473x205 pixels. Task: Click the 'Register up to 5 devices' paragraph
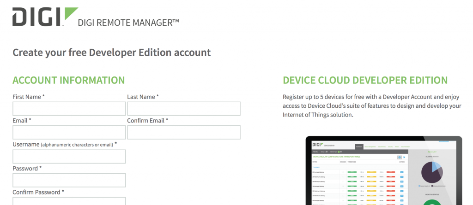(372, 106)
